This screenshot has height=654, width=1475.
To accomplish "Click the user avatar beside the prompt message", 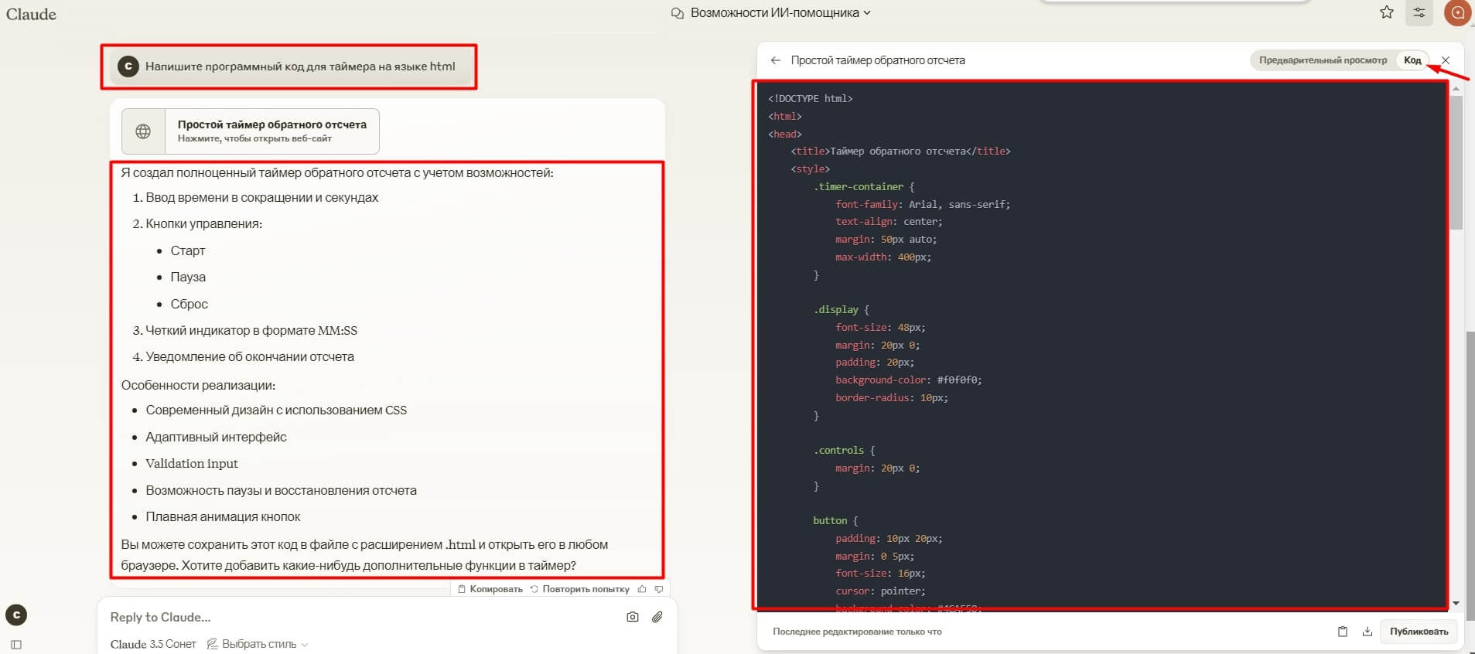I will (x=128, y=66).
